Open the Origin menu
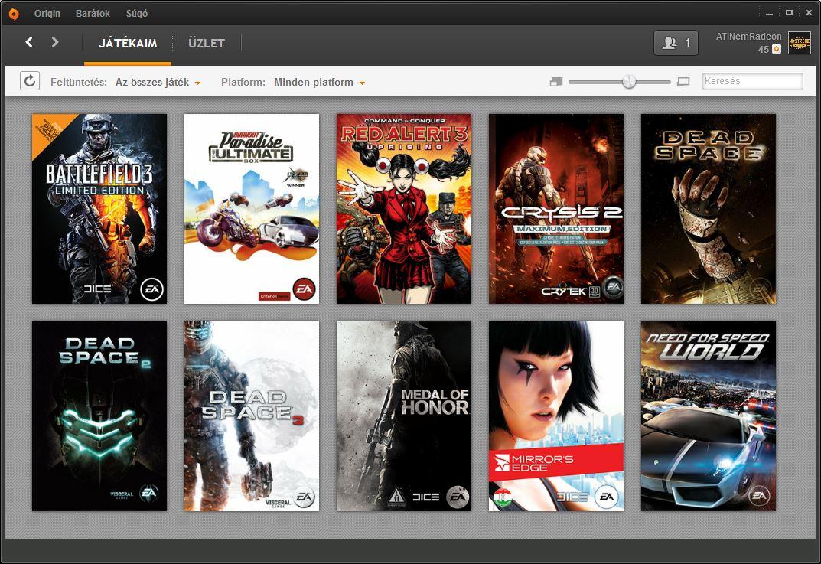 (47, 14)
